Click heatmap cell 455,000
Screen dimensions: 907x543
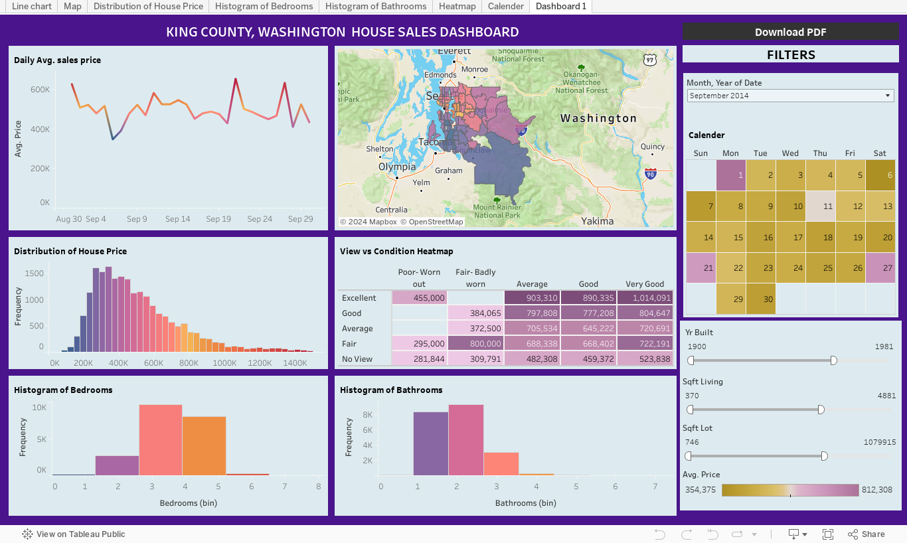point(420,298)
